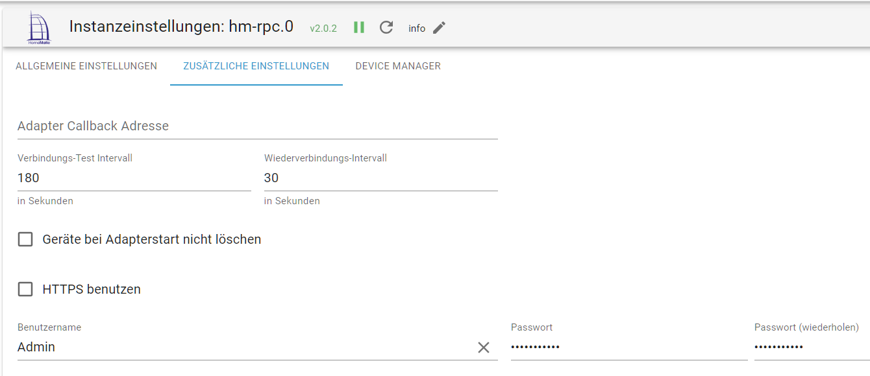Click the info log level text
Viewport: 870px width, 376px height.
click(417, 29)
